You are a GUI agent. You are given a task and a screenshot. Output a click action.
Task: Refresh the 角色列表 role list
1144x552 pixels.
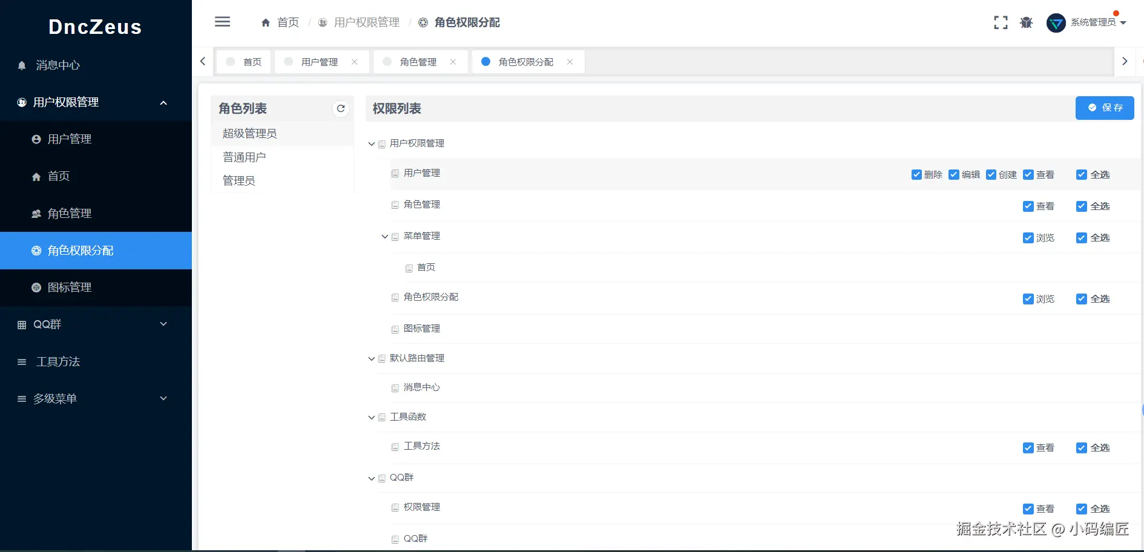[x=341, y=108]
